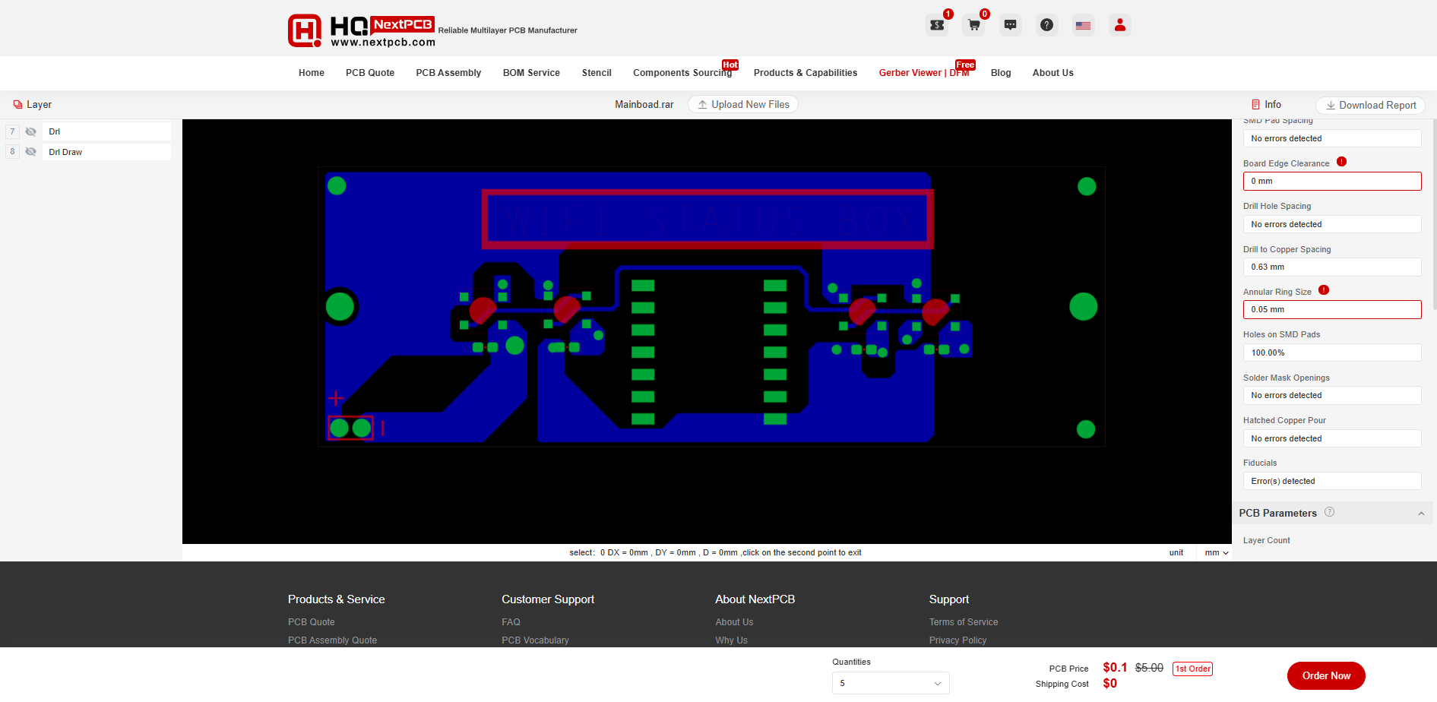Image resolution: width=1437 pixels, height=702 pixels.
Task: Open the coupon ticket icon
Action: (937, 25)
